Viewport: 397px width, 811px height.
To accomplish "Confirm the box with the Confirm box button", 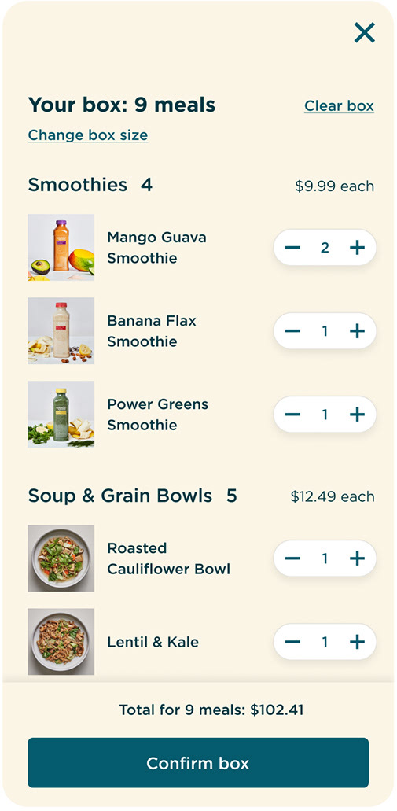I will click(198, 763).
